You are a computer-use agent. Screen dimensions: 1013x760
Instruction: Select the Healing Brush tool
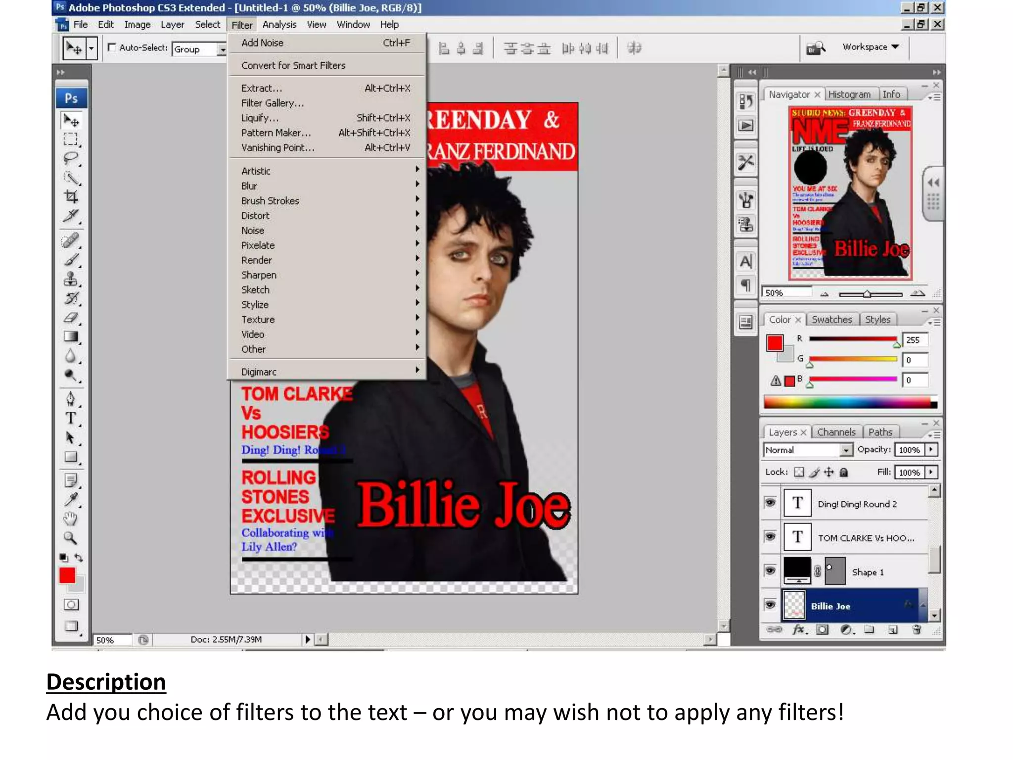(x=71, y=240)
